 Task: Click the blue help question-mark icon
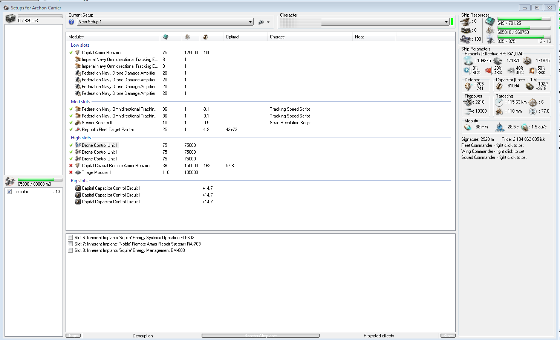[72, 22]
